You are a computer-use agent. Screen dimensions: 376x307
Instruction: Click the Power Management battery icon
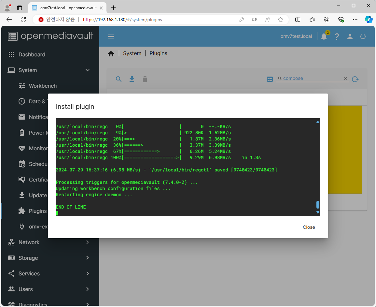coord(22,133)
